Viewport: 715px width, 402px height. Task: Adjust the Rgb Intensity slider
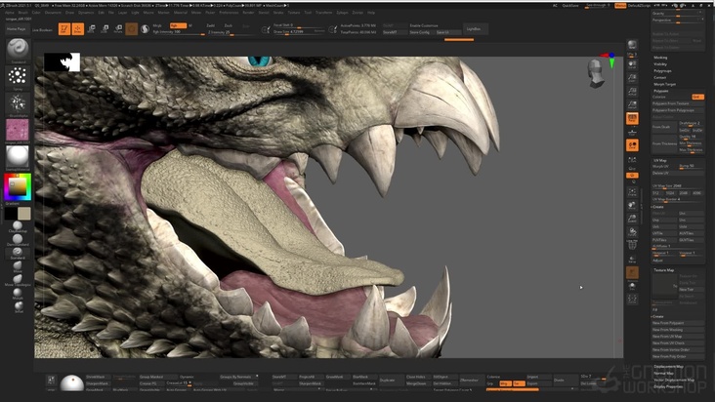tap(179, 32)
